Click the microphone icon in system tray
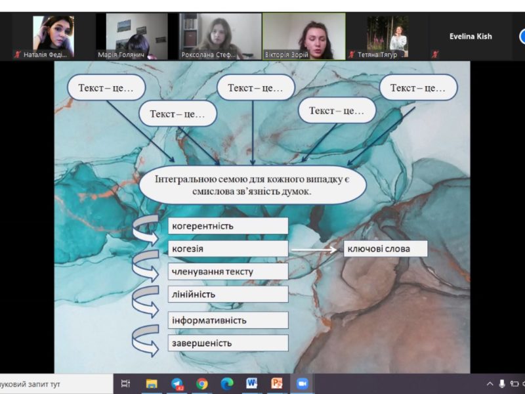The image size is (525, 394). pyautogui.click(x=502, y=383)
